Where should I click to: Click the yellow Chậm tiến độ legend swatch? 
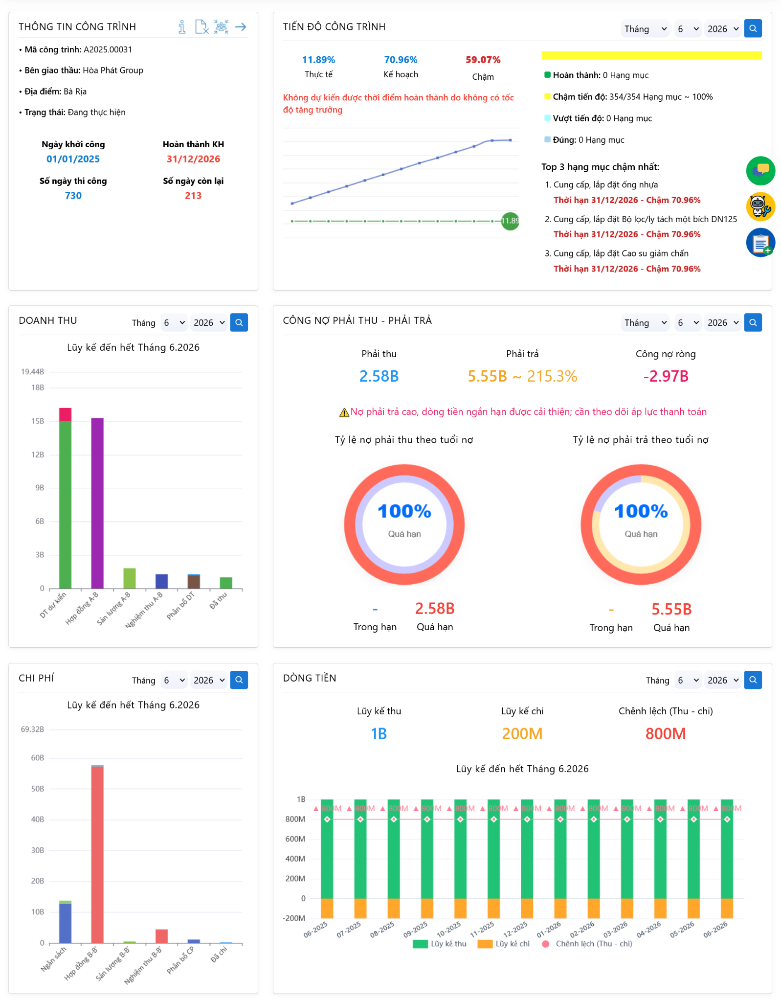coord(548,96)
